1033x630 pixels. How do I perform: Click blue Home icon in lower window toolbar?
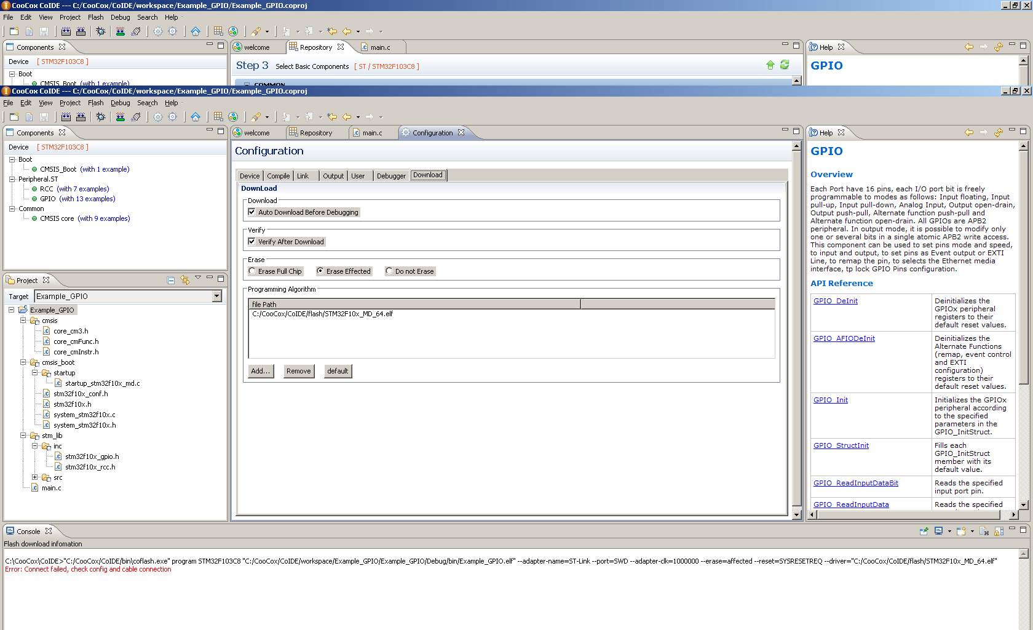pyautogui.click(x=195, y=117)
